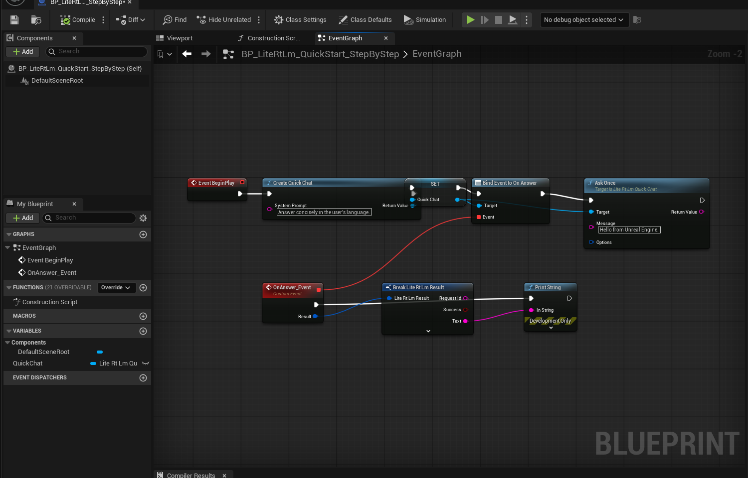Open My Blueprint view options gear
Screen dimensions: 748x478
(143, 218)
